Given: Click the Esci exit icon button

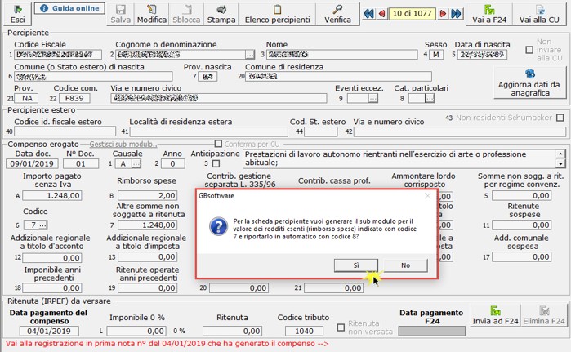Looking at the screenshot, I should click(x=18, y=13).
